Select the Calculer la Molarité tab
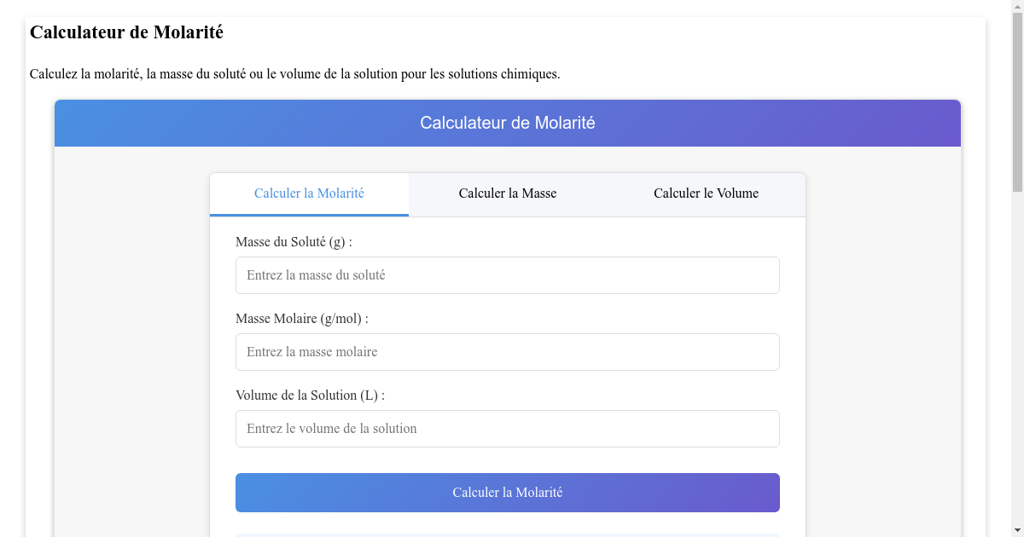Viewport: 1024px width, 537px height. coord(308,193)
